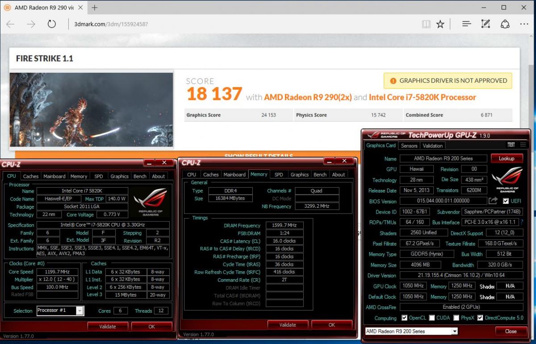Screen dimensions: 536x344
Task: Switch to the Sensors tab in GPU-Z
Action: click(x=409, y=146)
